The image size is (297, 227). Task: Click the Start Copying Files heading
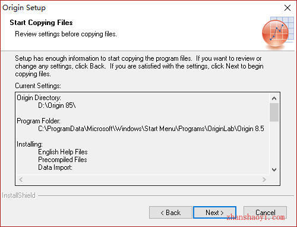pos(41,23)
